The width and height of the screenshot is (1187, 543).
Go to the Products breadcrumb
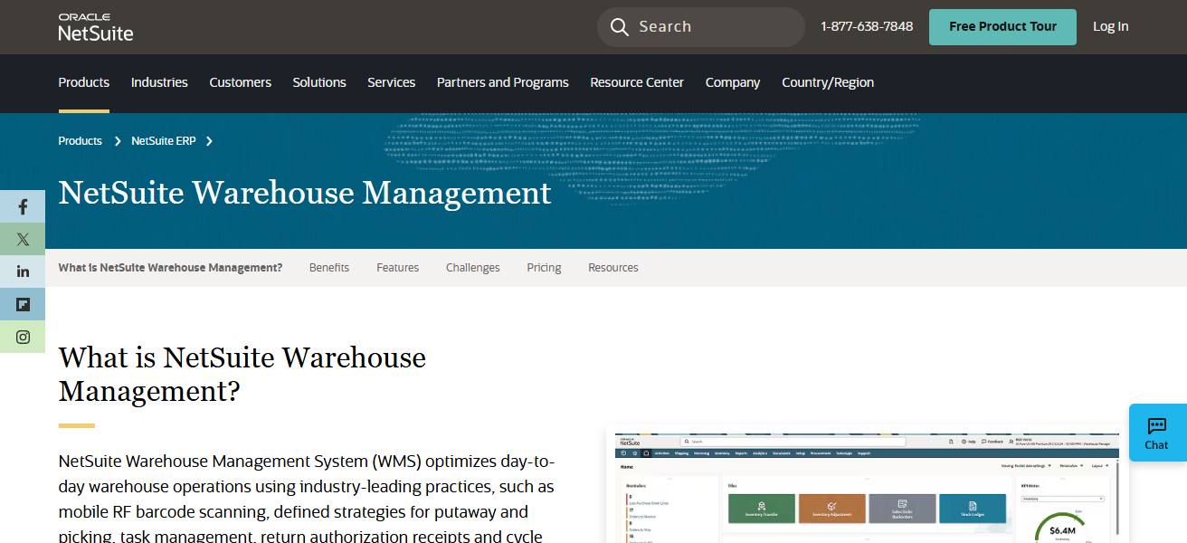click(80, 141)
